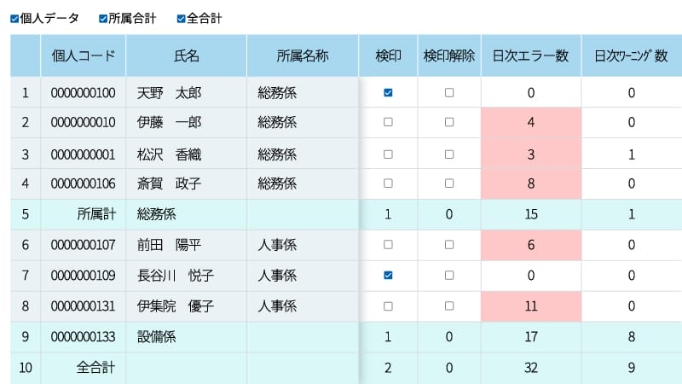Check 検印解除 for 伊集院 優子
This screenshot has width=682, height=384.
click(449, 306)
